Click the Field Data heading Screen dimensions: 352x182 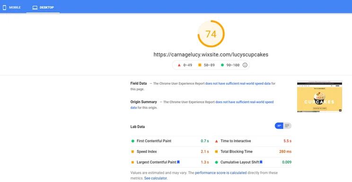[x=139, y=83]
